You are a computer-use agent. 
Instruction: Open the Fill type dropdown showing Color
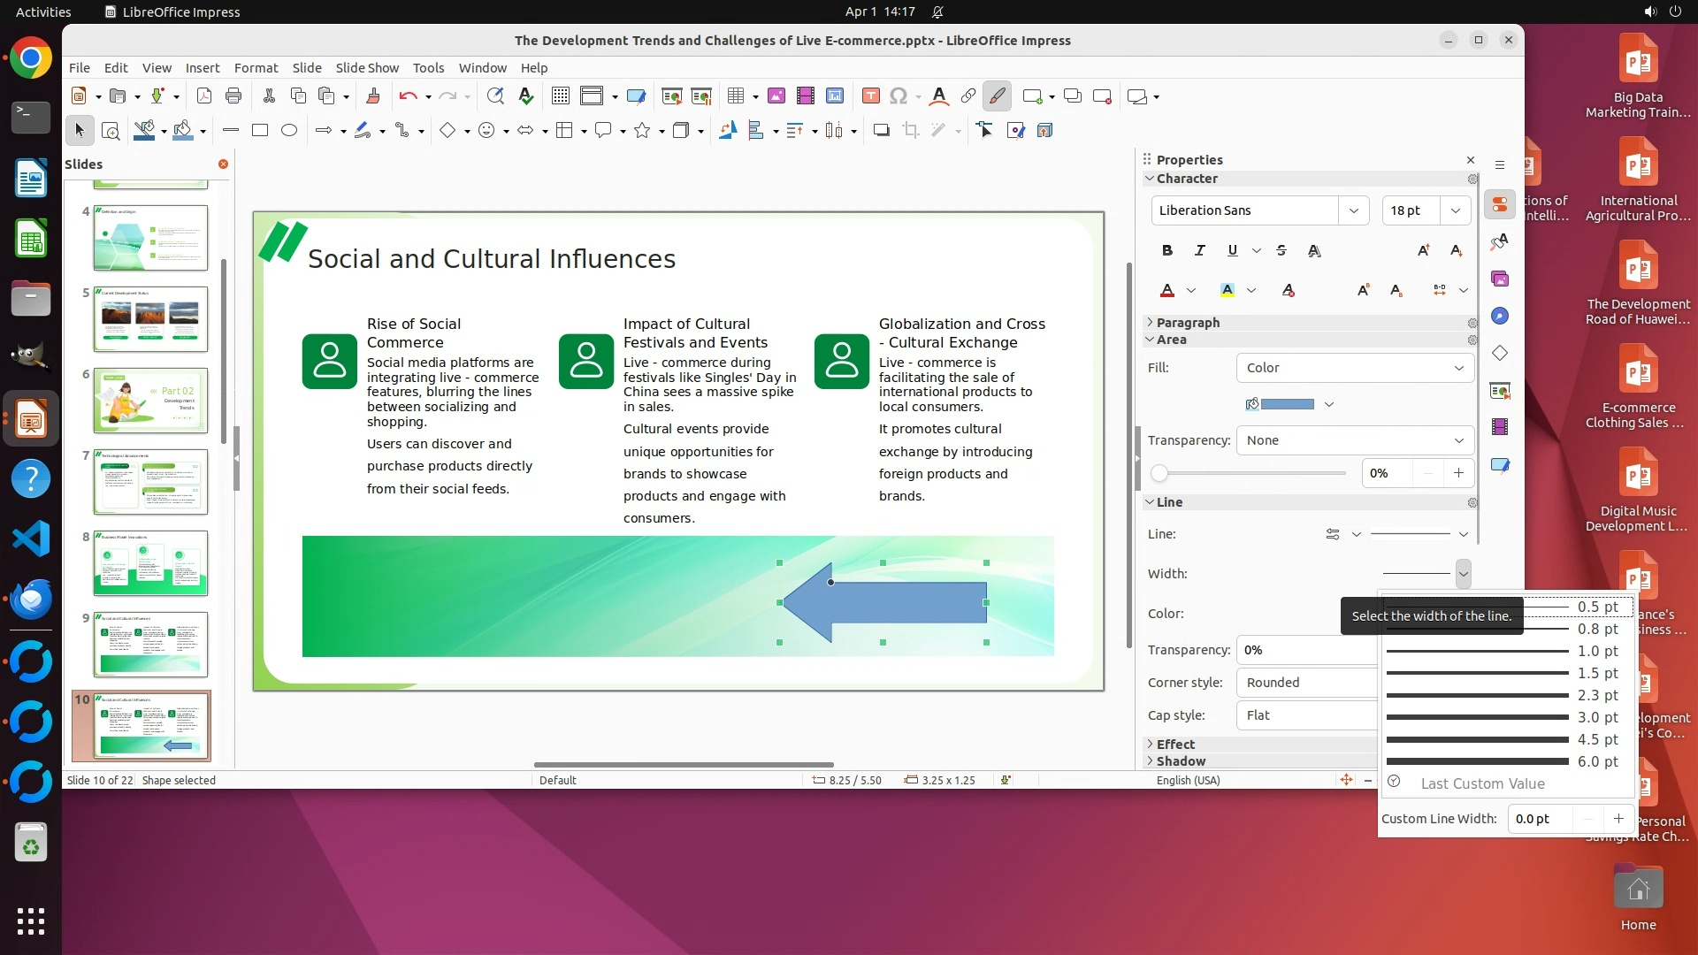pyautogui.click(x=1354, y=368)
